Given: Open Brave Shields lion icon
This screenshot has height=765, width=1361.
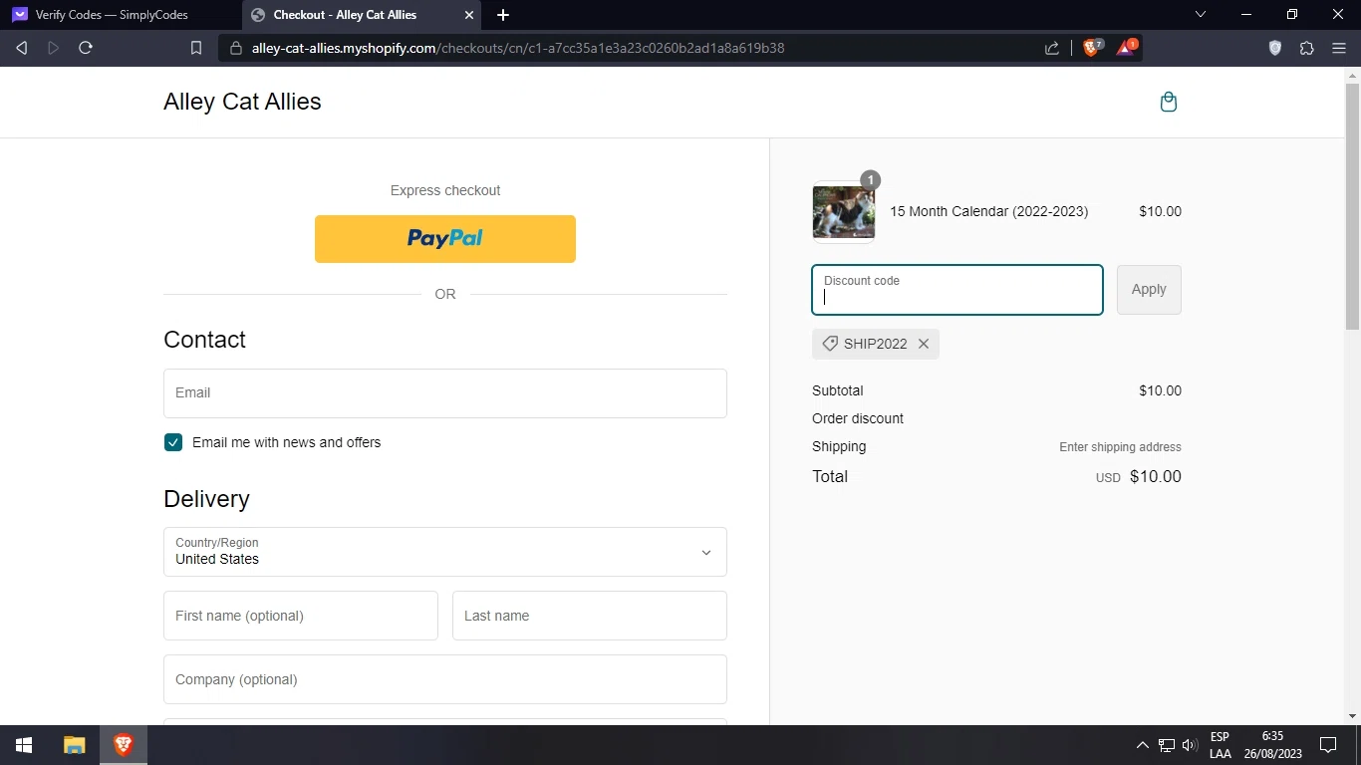Looking at the screenshot, I should coord(1092,47).
